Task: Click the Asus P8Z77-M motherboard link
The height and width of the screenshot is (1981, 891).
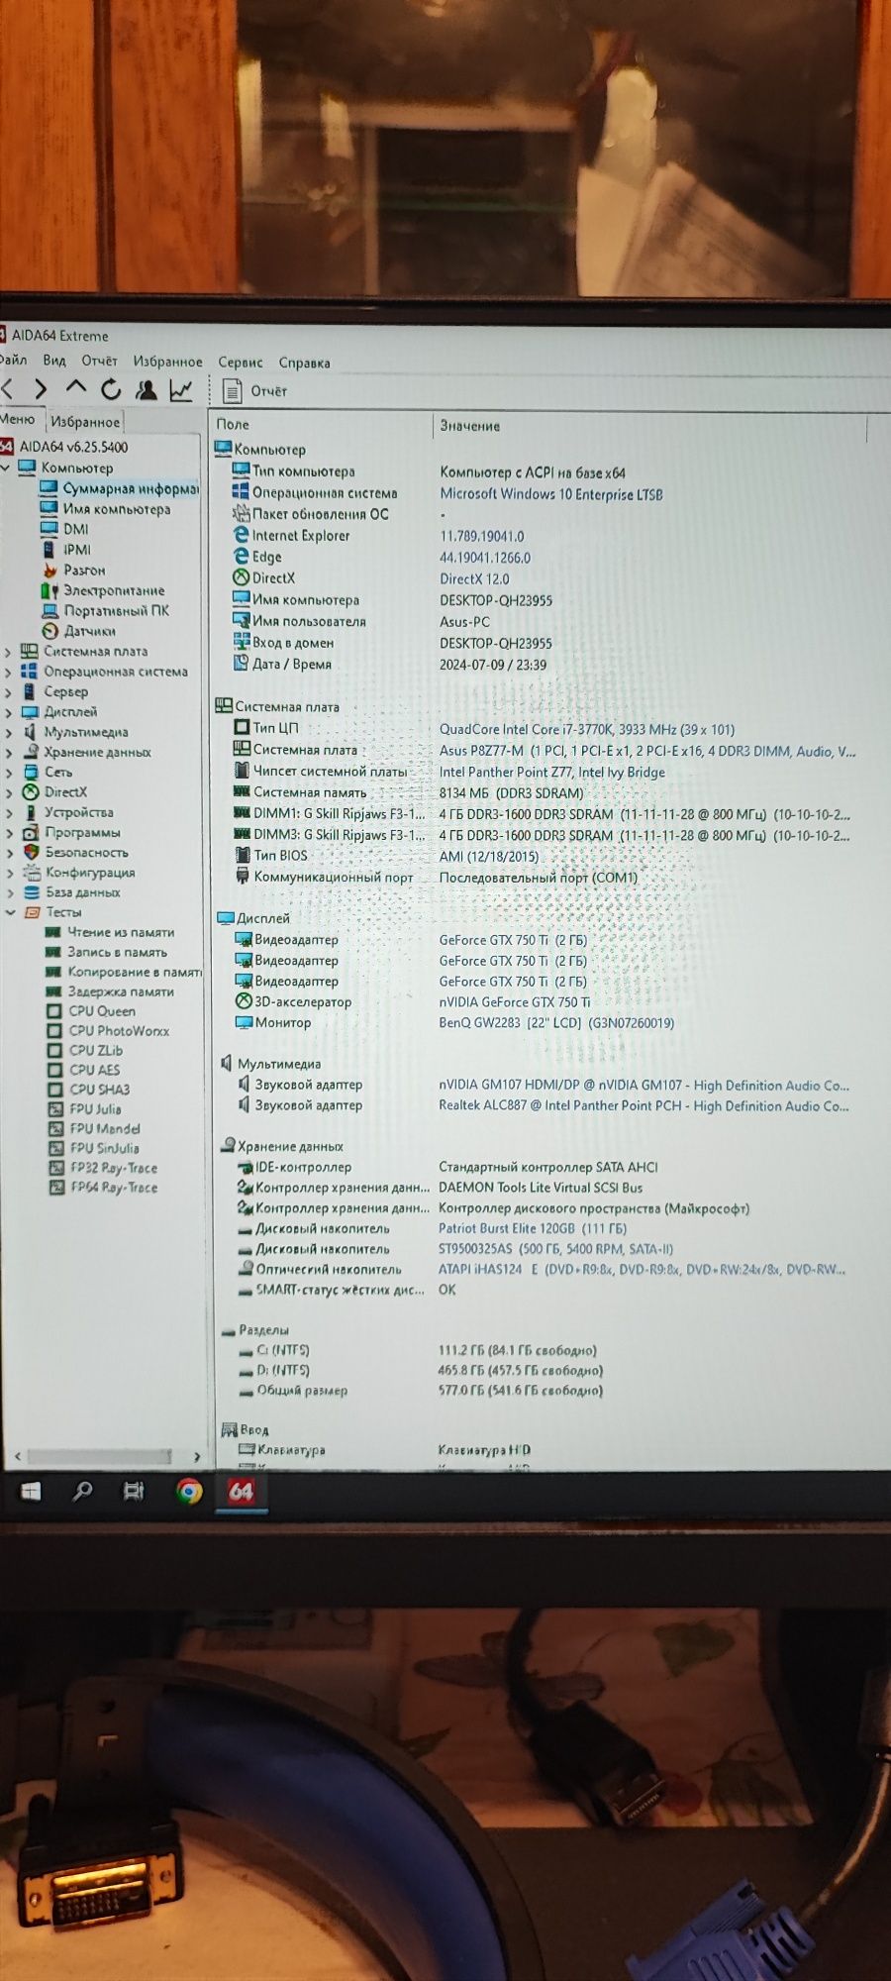Action: (x=647, y=751)
